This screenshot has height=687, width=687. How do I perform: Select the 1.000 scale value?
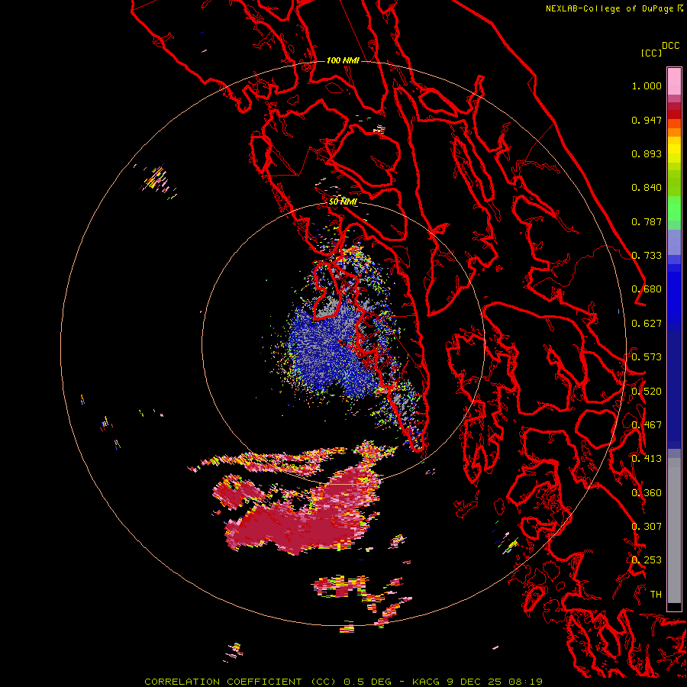[647, 85]
